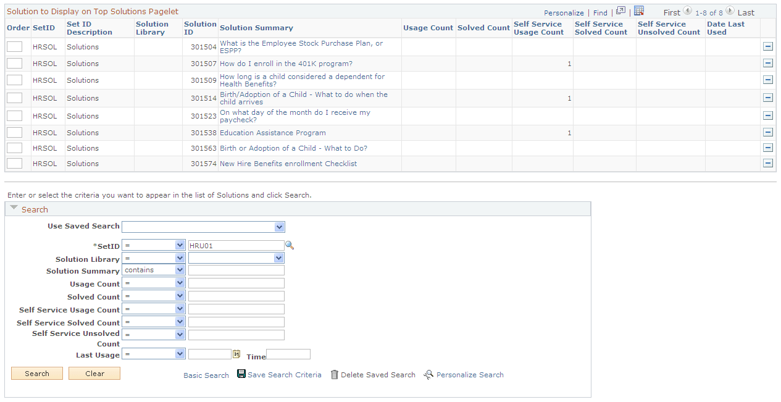The height and width of the screenshot is (402, 781).
Task: Click the SetID lookup magnifier icon
Action: click(290, 245)
